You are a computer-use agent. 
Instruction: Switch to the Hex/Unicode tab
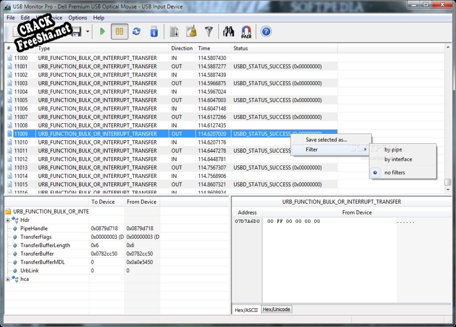point(276,309)
